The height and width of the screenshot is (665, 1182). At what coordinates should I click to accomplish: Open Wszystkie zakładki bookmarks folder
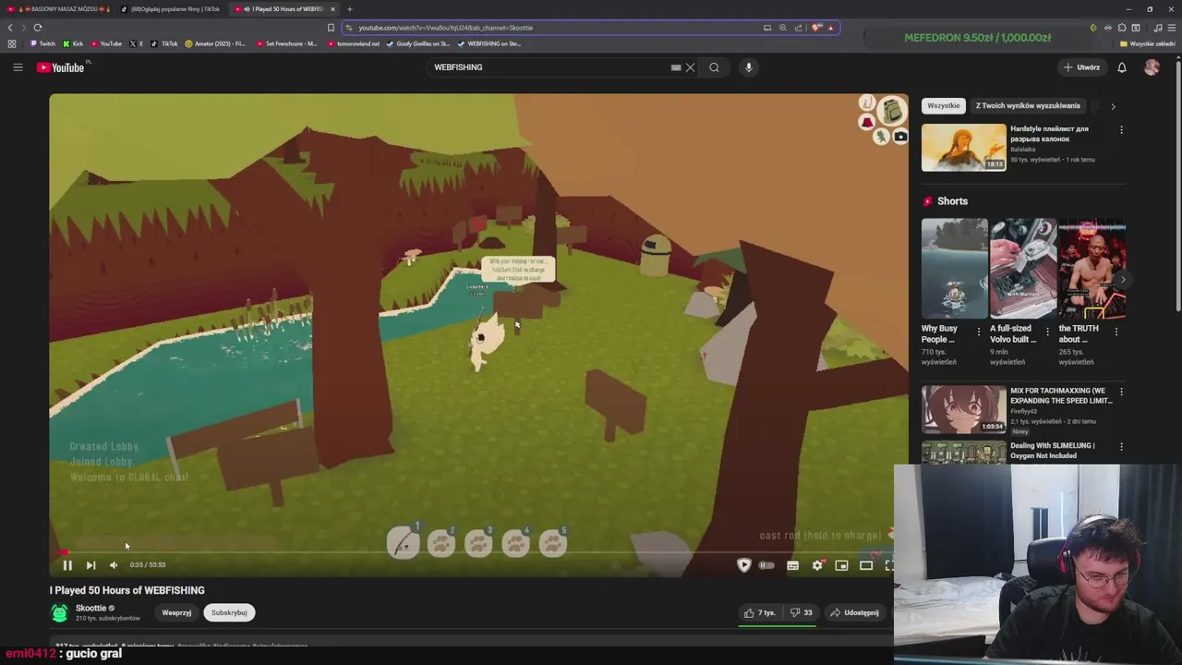[x=1149, y=43]
